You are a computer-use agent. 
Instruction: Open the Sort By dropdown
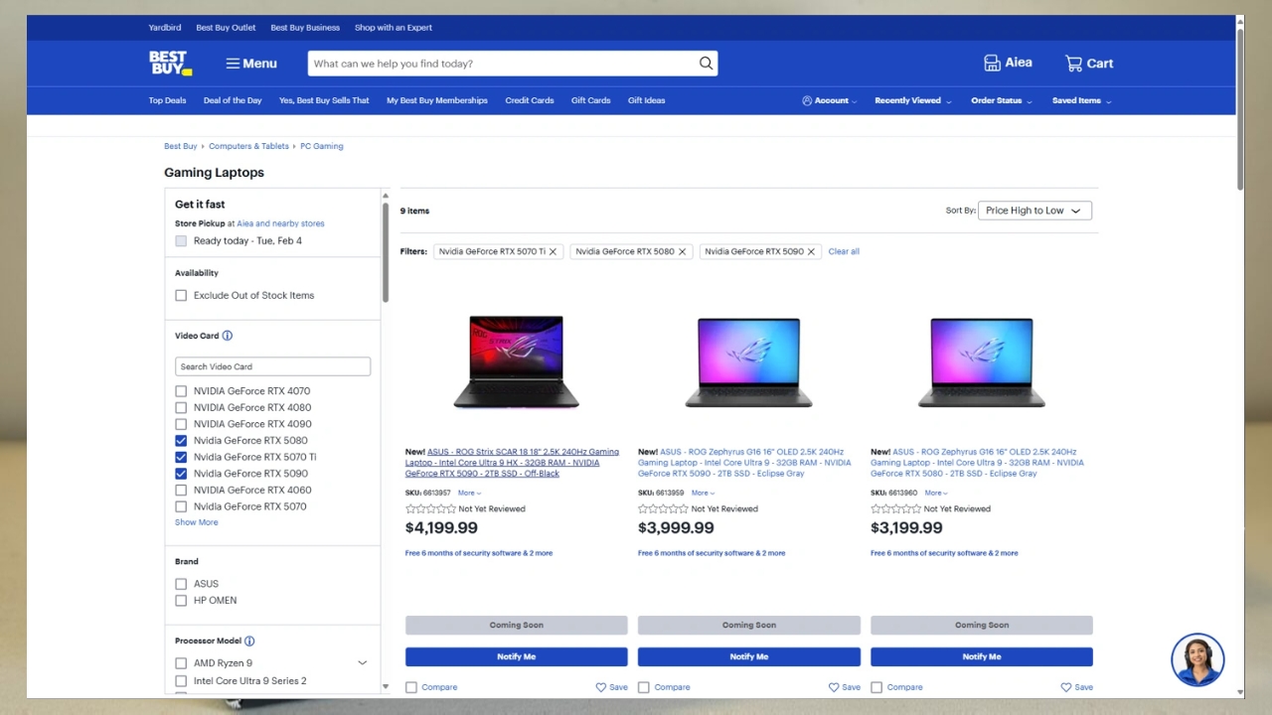coord(1035,211)
